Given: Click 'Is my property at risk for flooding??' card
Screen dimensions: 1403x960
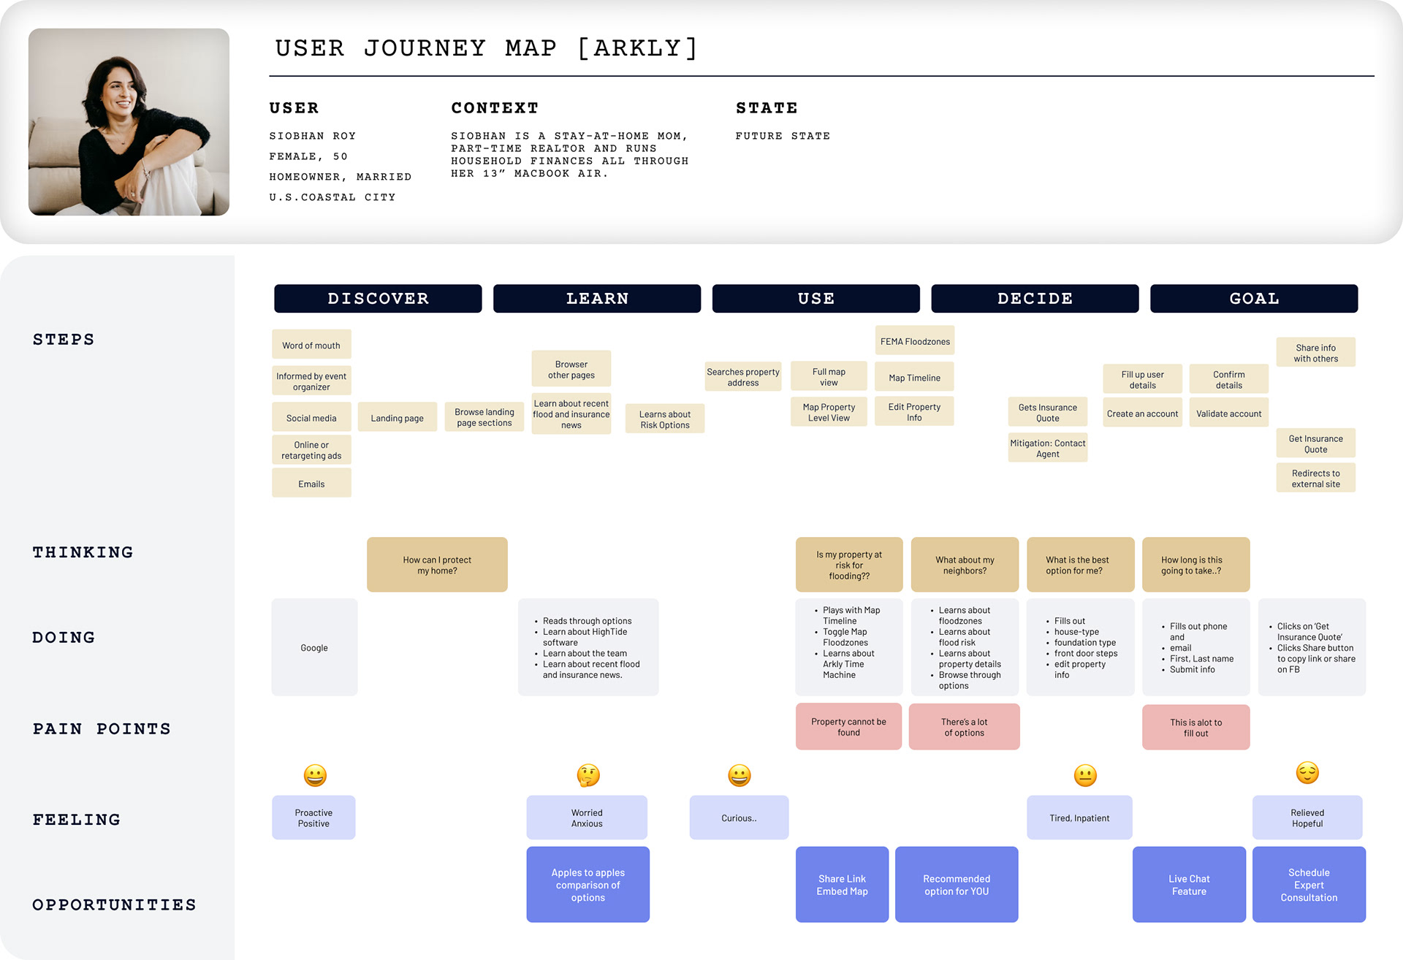Looking at the screenshot, I should coord(849,565).
